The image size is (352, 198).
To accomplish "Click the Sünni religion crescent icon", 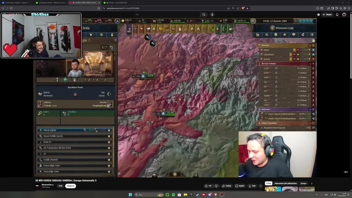I will click(x=109, y=94).
